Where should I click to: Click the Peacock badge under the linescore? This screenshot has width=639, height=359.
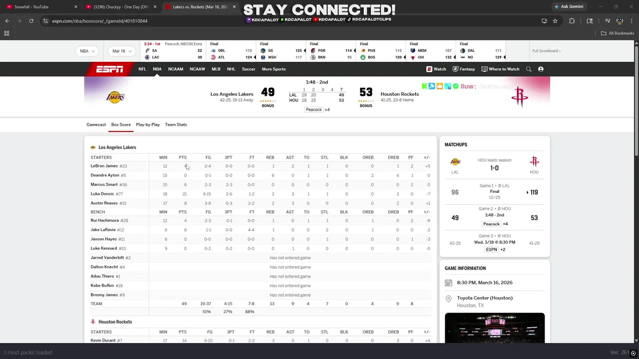click(x=314, y=110)
